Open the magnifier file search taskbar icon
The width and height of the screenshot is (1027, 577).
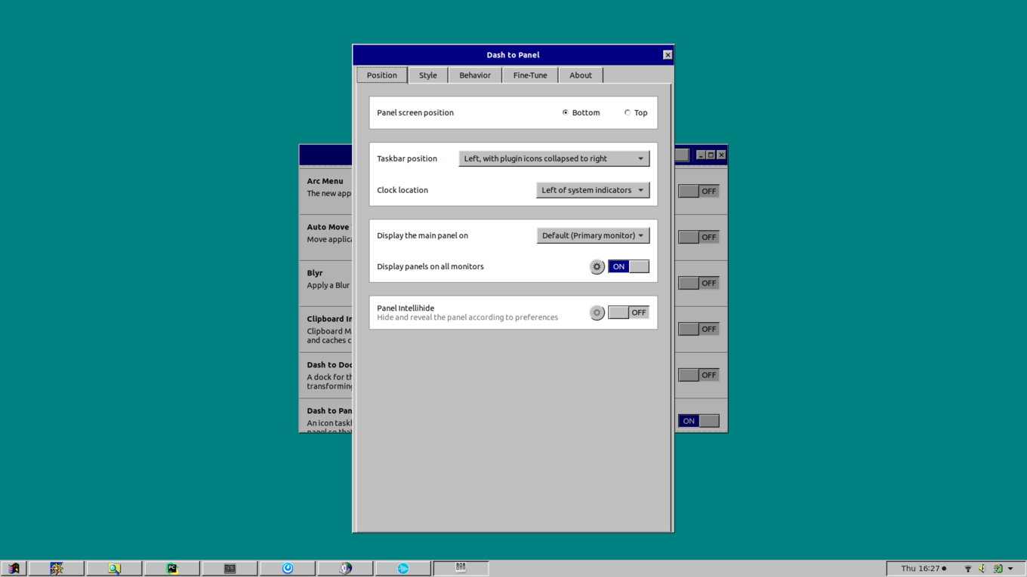pyautogui.click(x=114, y=569)
